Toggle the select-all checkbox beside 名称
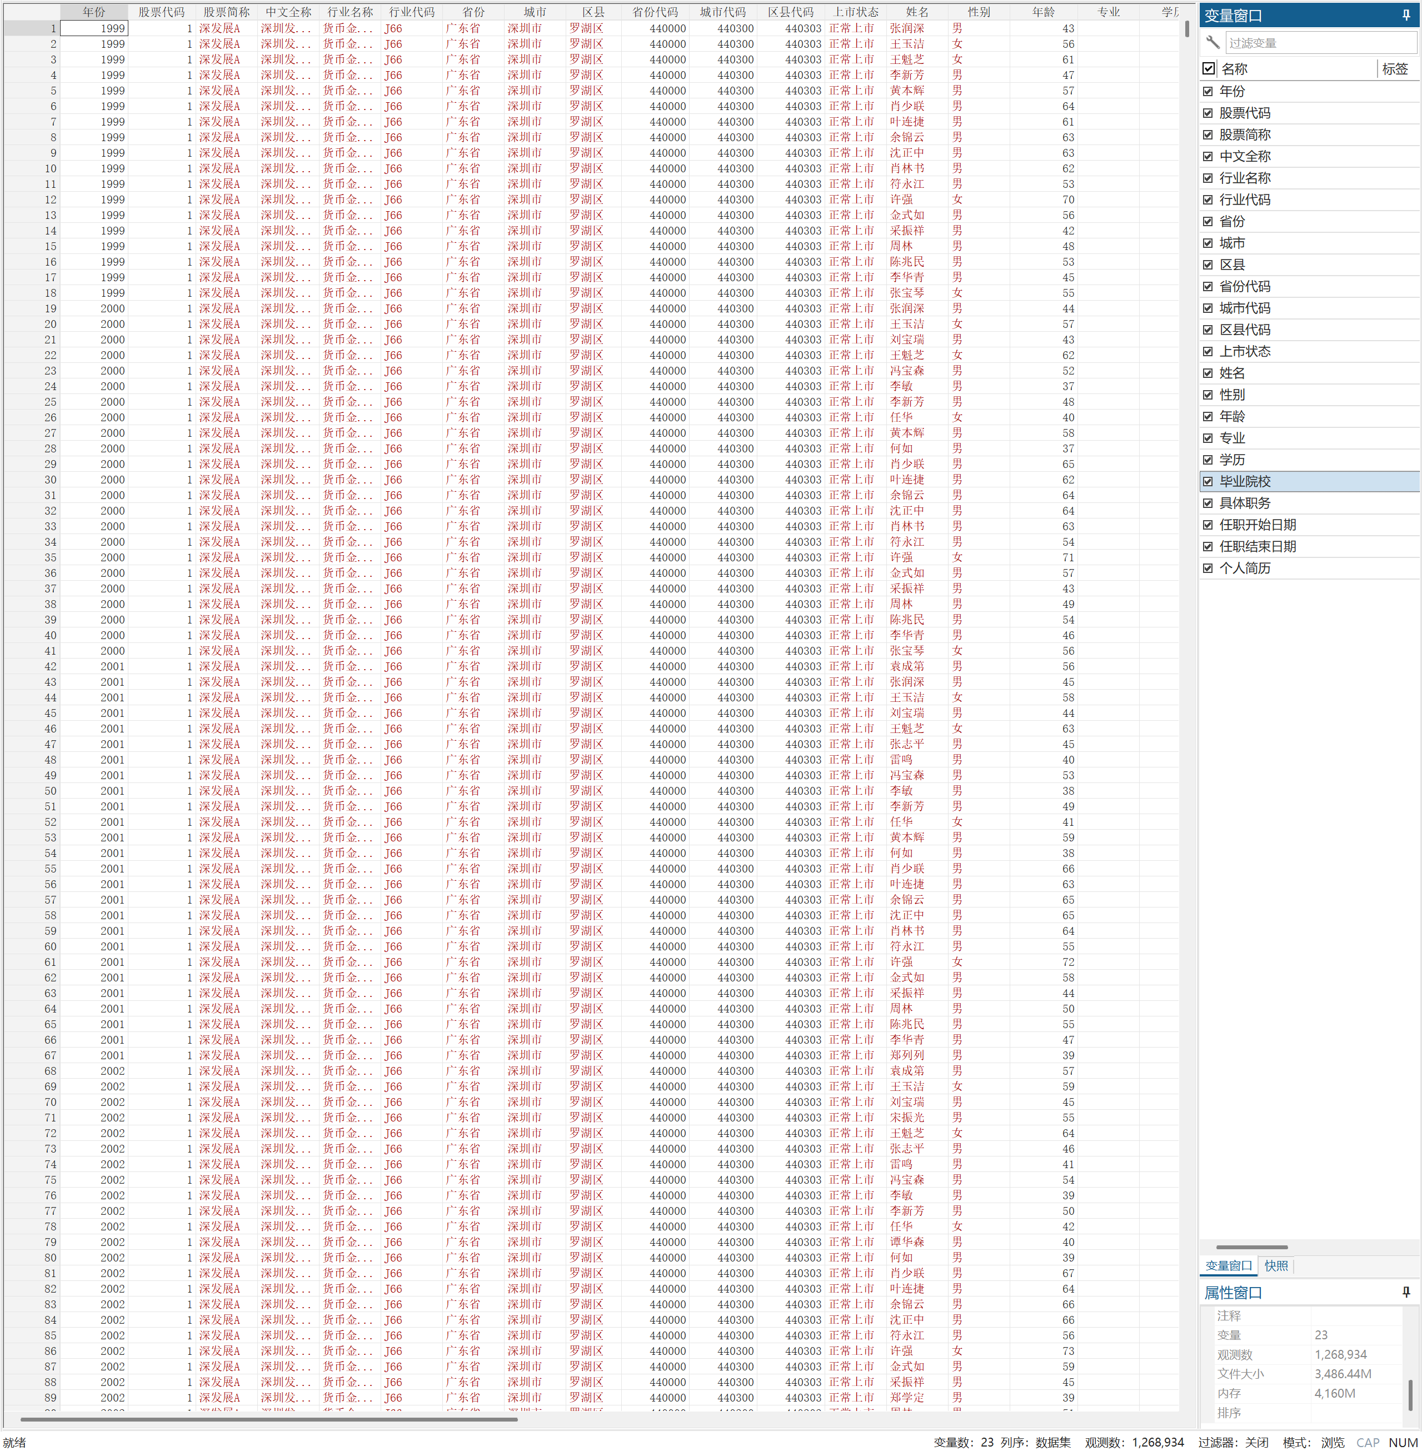 [1209, 69]
